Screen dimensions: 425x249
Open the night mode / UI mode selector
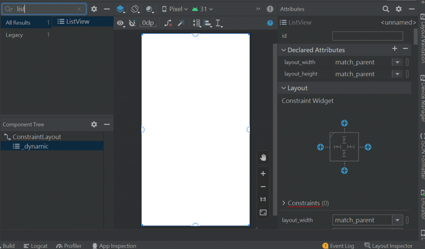point(150,9)
